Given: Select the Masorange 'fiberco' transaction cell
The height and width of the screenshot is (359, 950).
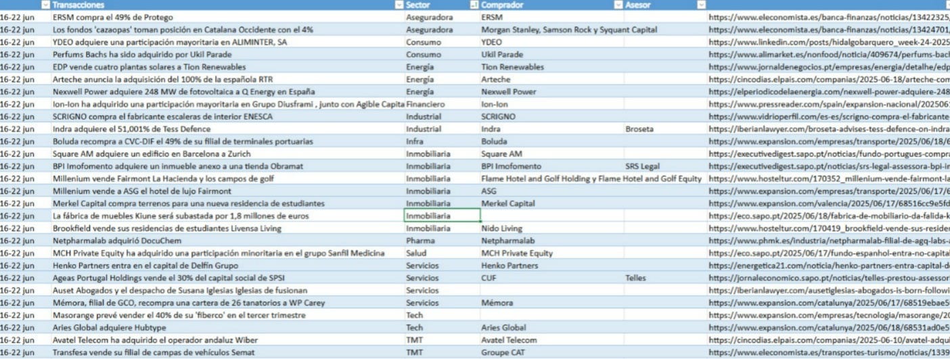Looking at the screenshot, I should (227, 315).
